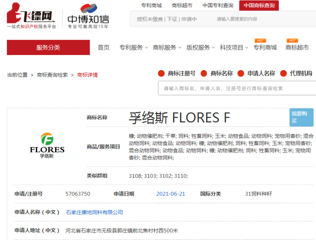Click the applicant address 河北省石家庄市无极县郭庄镇前北焦村村西500米
The image size is (316, 240).
coord(122,230)
